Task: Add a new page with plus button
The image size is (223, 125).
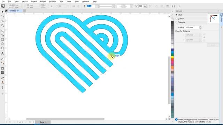Action: [33, 122]
